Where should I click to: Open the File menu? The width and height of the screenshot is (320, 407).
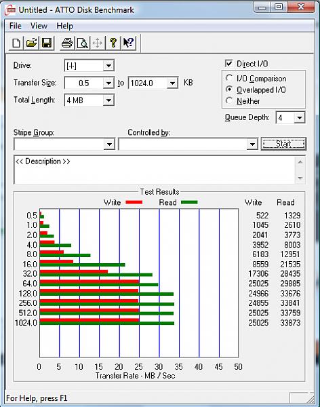(16, 26)
